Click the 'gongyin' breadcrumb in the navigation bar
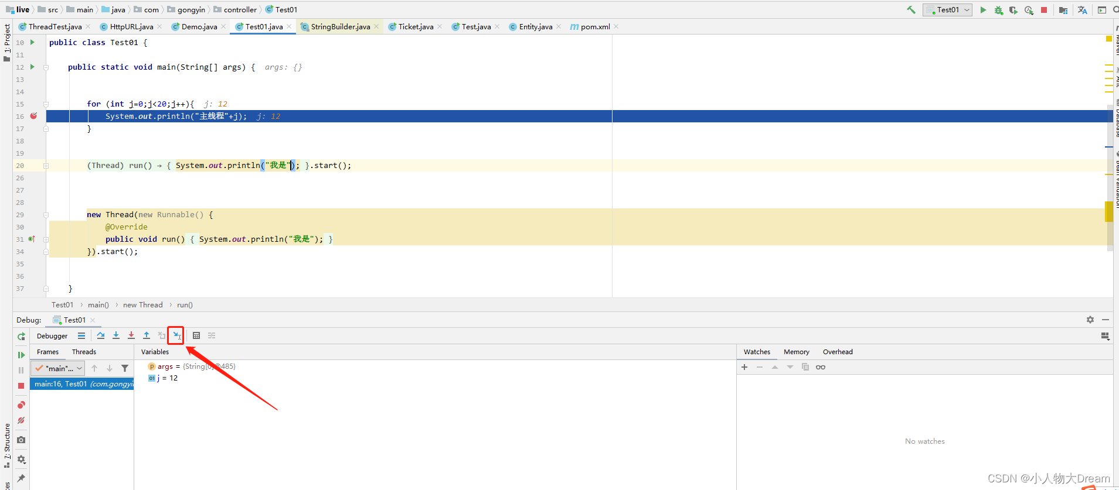1119x490 pixels. (x=191, y=10)
